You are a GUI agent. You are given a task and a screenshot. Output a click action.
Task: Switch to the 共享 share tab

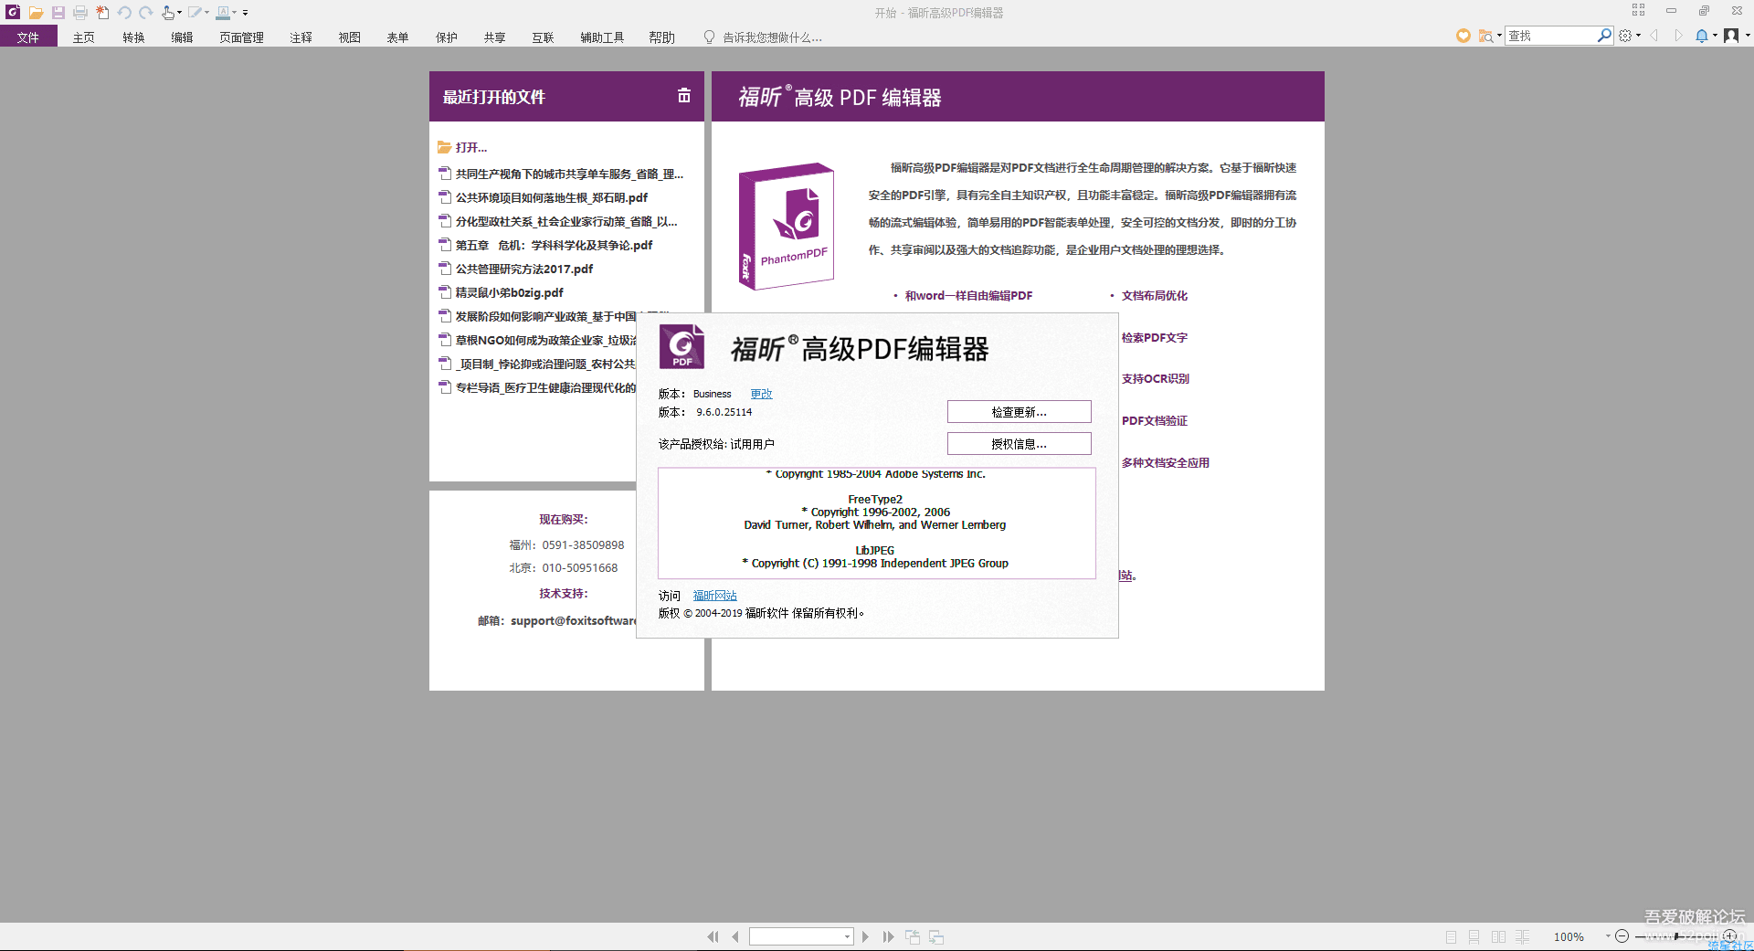[494, 37]
